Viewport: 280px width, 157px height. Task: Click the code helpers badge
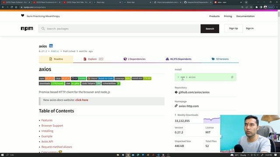(x=91, y=83)
